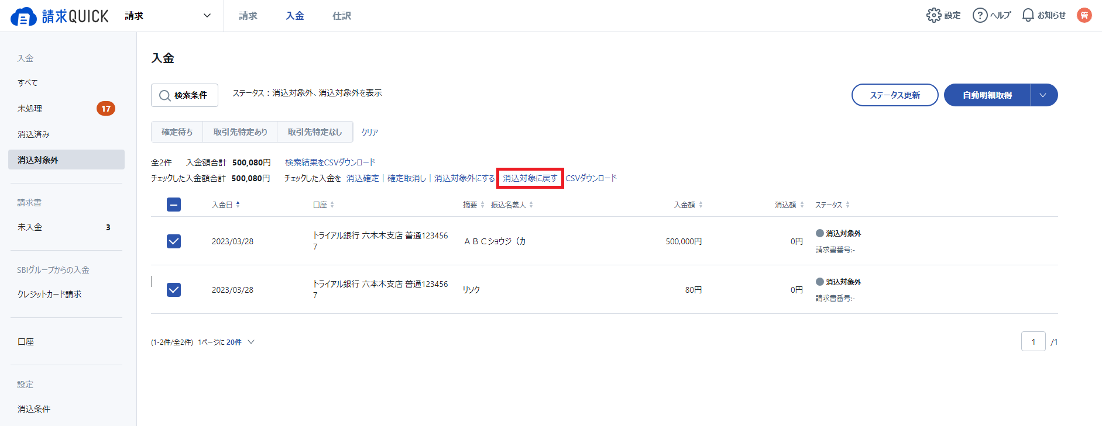Click the 500,000円 amount cell

point(684,241)
